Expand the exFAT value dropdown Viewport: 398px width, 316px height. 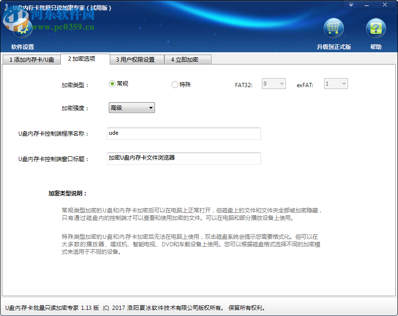[x=344, y=83]
